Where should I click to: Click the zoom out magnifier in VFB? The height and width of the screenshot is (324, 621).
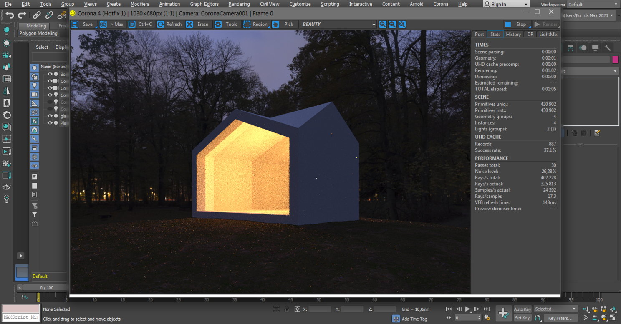coord(392,24)
